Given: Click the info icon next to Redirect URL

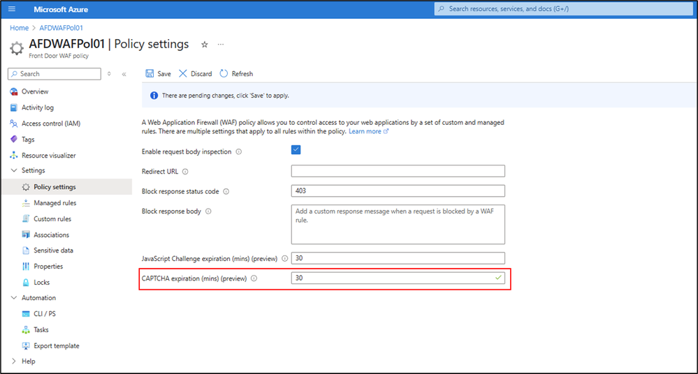Looking at the screenshot, I should click(185, 171).
